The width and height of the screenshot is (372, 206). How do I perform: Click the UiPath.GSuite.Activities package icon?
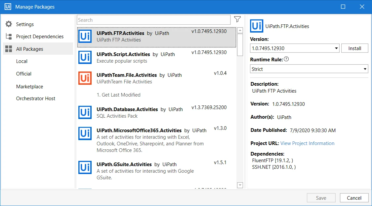point(85,167)
